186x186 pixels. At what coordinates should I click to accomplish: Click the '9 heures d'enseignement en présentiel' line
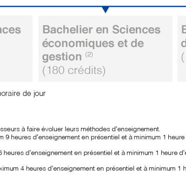click(93, 137)
